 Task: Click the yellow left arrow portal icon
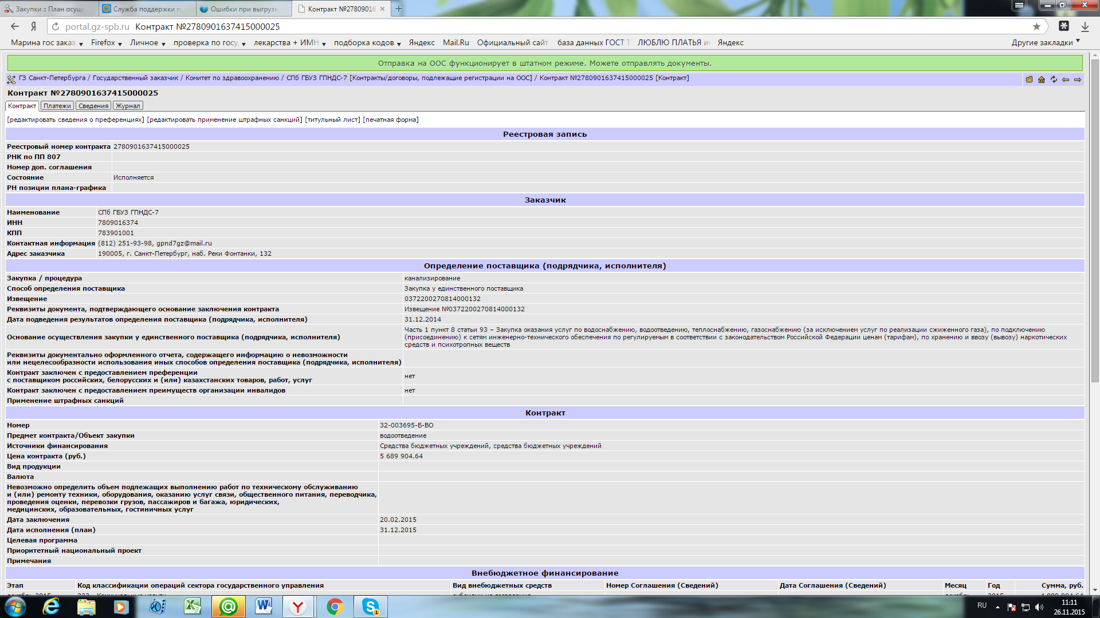coord(1066,80)
